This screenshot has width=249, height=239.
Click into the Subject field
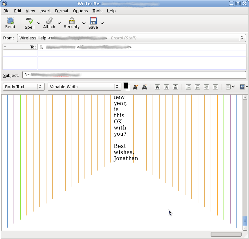tap(134, 75)
